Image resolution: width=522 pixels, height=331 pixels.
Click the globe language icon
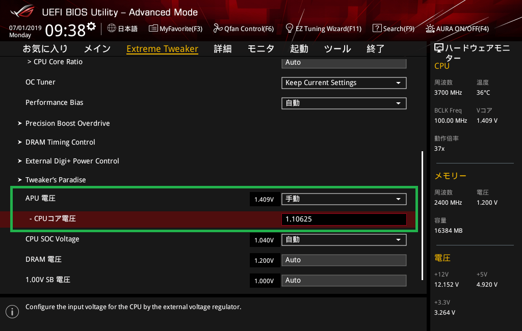112,28
